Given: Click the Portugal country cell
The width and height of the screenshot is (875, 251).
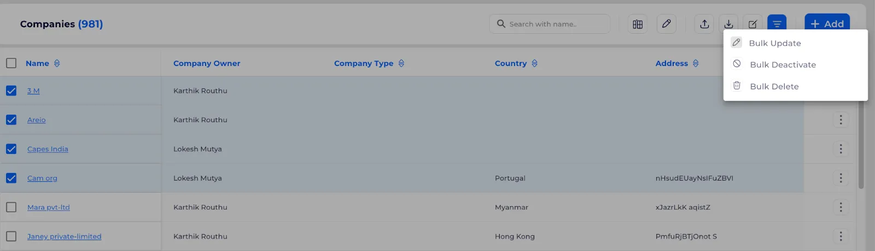Looking at the screenshot, I should (x=510, y=178).
